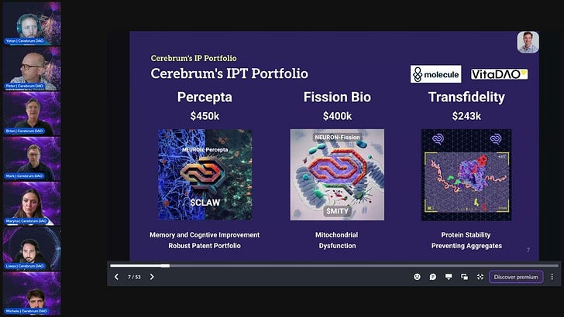This screenshot has width=564, height=317.
Task: Select Mark's Cerebrum DAO video tile
Action: coord(32,158)
